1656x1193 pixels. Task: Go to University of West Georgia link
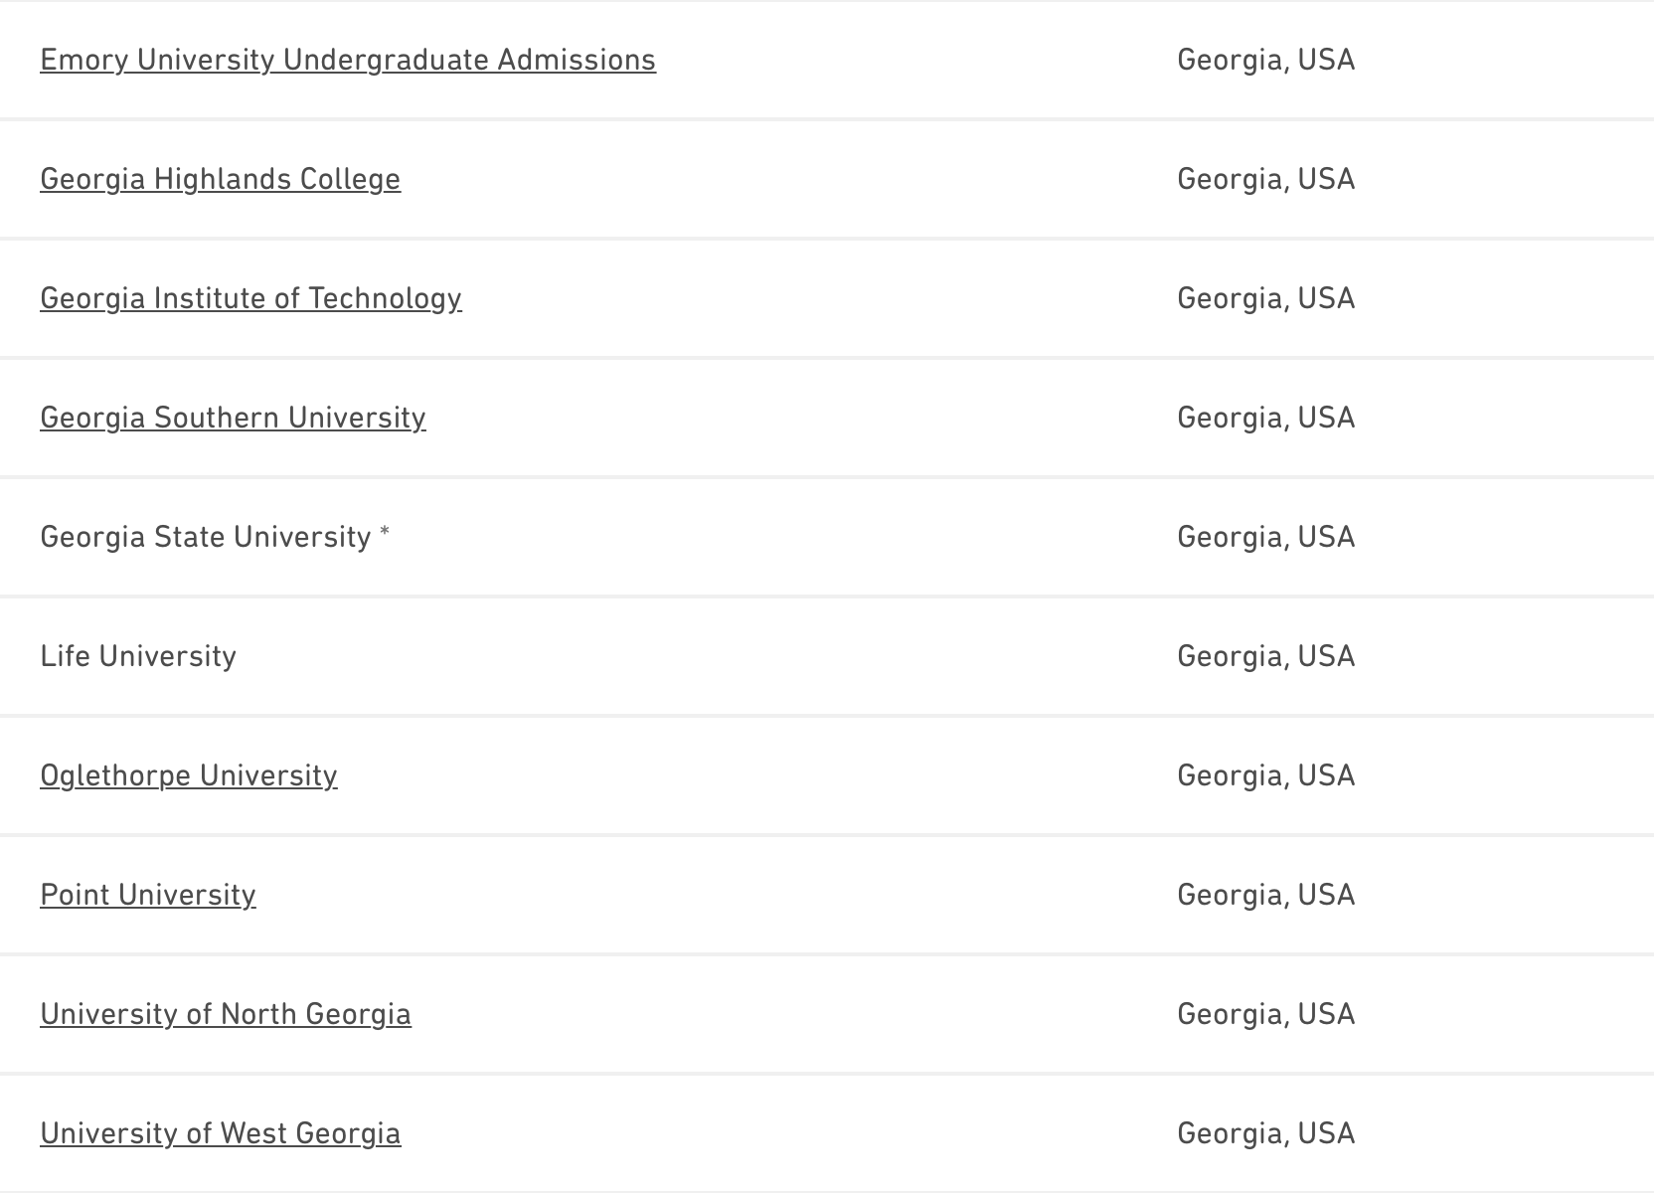click(x=221, y=1133)
